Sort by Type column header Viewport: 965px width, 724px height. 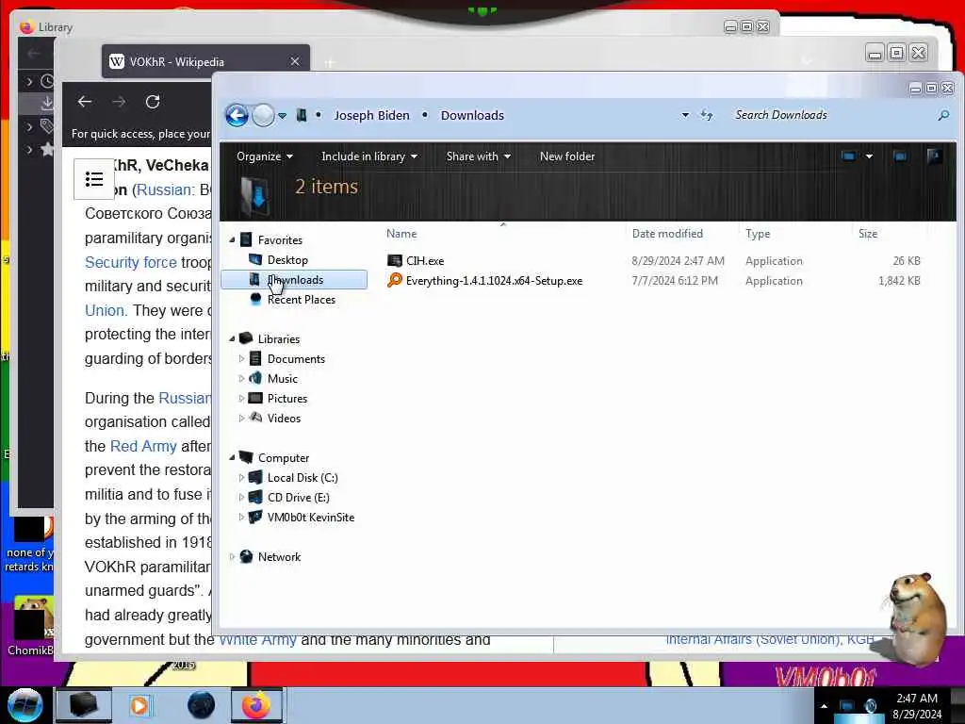point(758,234)
